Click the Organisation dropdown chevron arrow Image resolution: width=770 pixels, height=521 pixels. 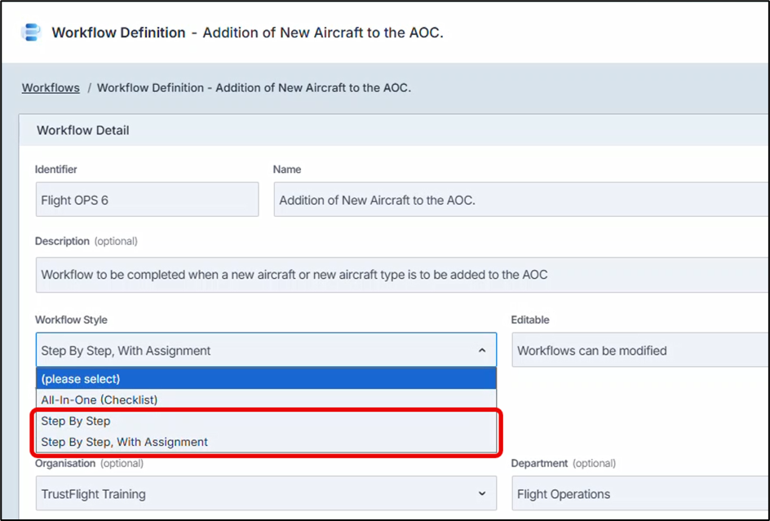point(481,494)
